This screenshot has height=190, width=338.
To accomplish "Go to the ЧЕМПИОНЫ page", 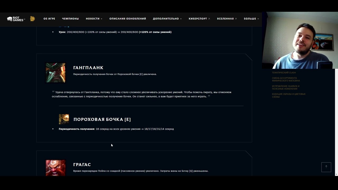I will 71,19.
